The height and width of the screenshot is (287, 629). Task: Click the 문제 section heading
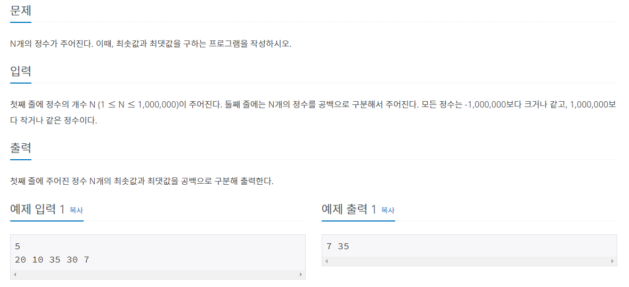pyautogui.click(x=21, y=10)
